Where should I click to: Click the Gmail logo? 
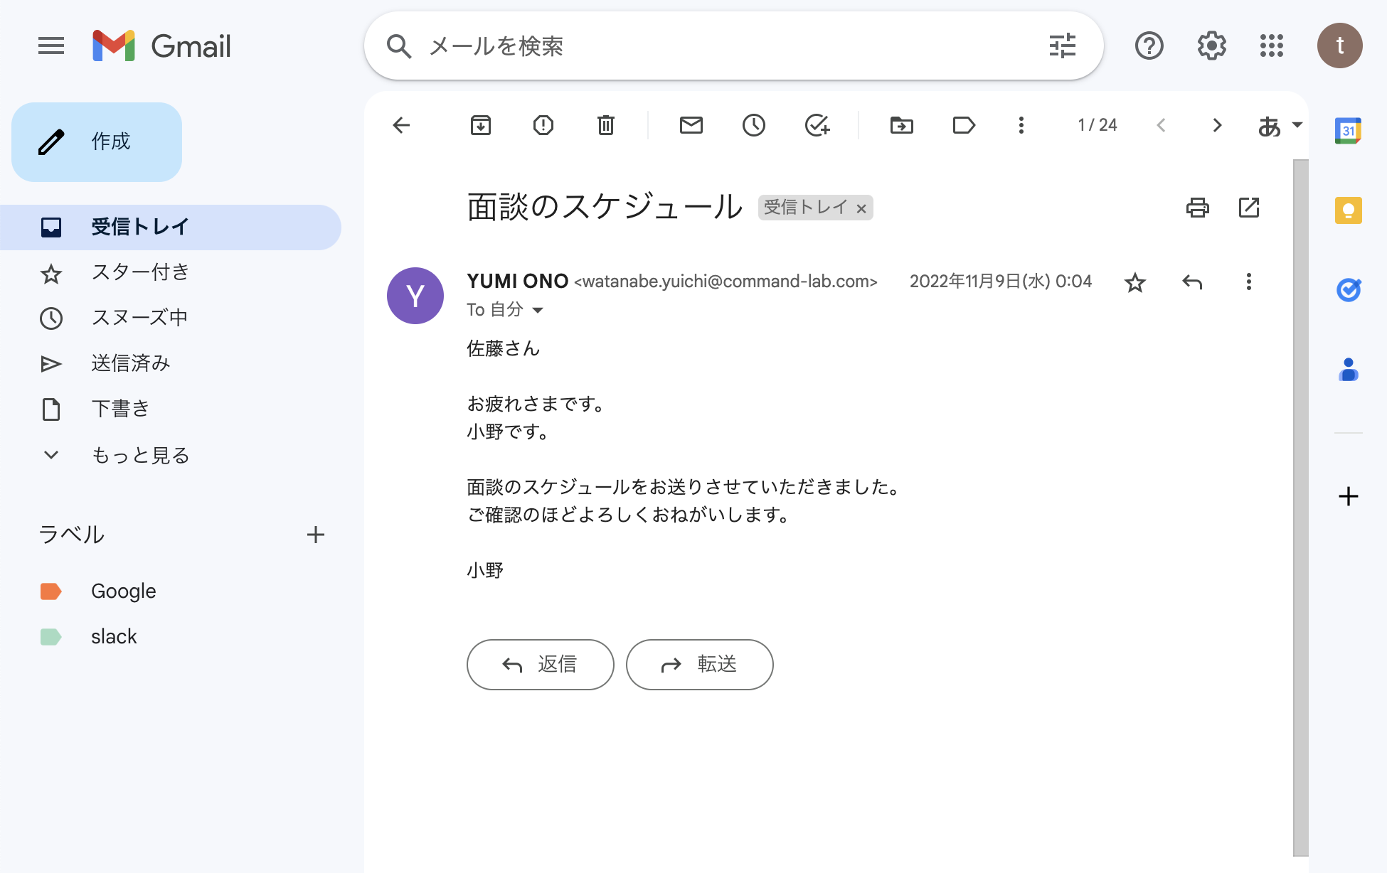[162, 46]
